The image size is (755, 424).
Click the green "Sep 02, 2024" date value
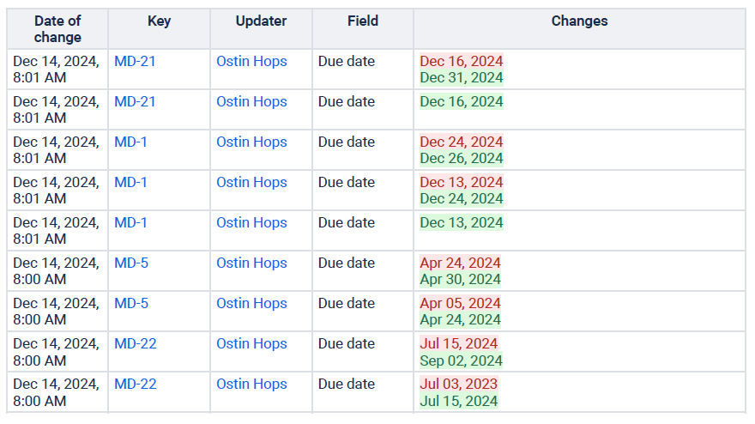point(461,360)
